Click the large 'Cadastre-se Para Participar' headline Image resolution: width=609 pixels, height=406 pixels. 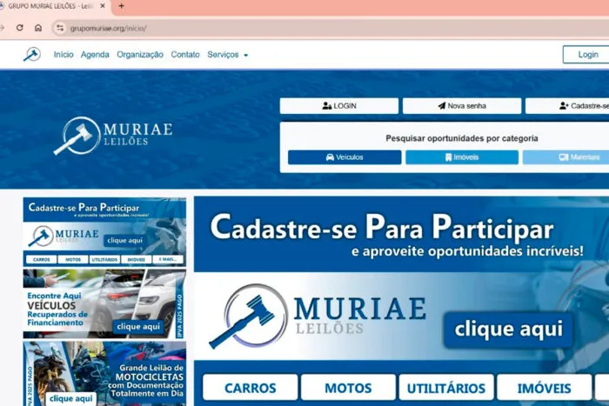coord(382,227)
